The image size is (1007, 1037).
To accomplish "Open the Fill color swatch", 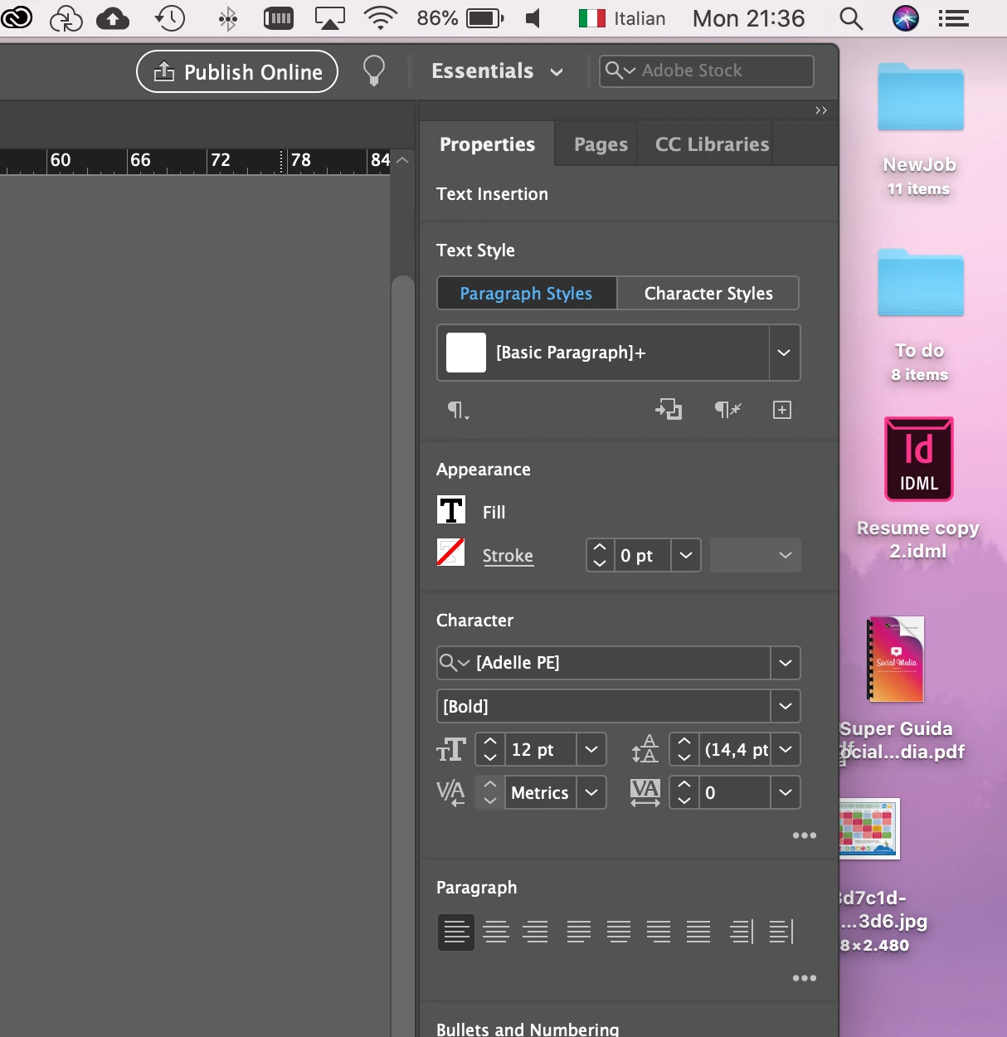I will pyautogui.click(x=451, y=509).
